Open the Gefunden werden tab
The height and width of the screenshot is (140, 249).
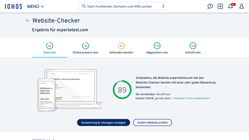(121, 49)
